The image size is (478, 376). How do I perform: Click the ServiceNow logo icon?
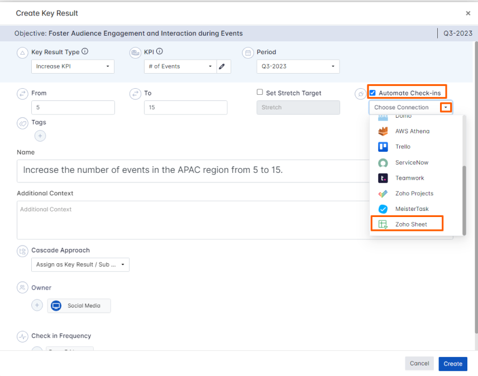tap(383, 162)
